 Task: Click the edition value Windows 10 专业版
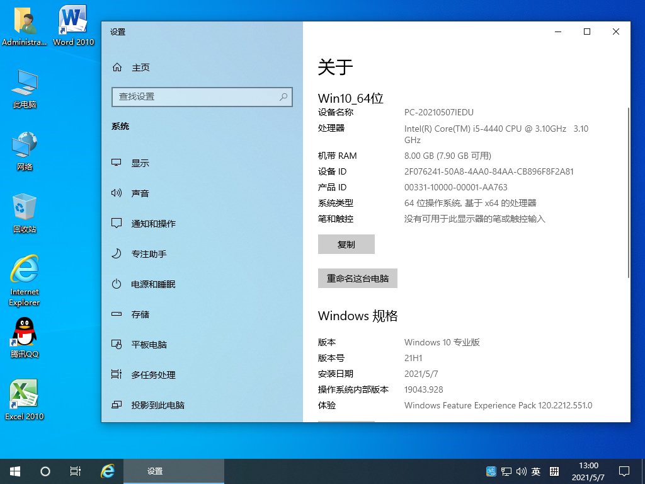tap(442, 342)
